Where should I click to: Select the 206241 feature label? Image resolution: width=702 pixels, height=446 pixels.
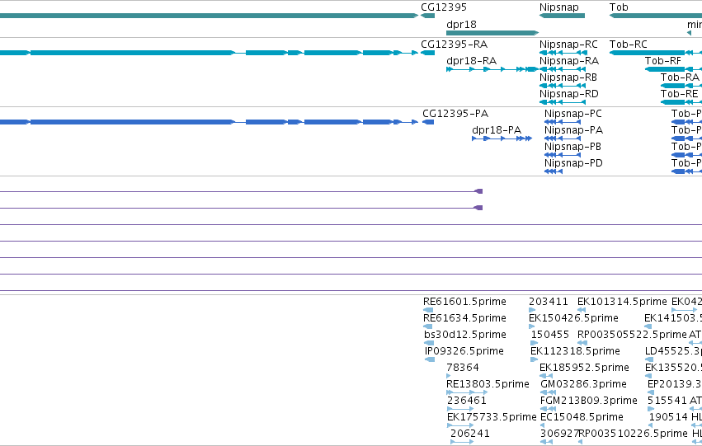(470, 434)
